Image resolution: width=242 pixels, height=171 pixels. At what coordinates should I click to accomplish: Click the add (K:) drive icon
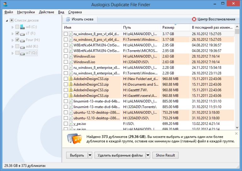pyautogui.click(x=23, y=47)
